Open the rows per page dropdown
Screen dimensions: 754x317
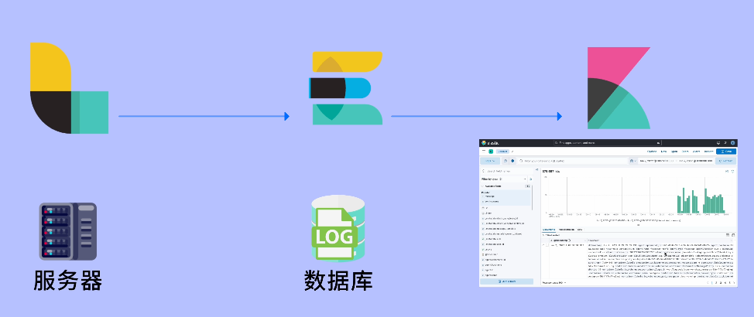pos(554,283)
